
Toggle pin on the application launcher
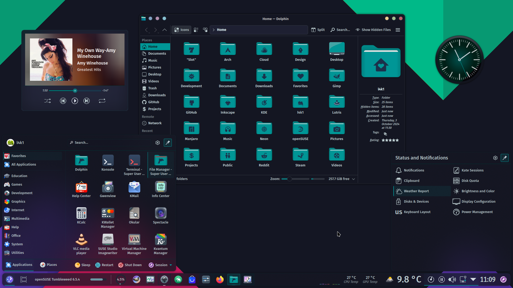168,143
